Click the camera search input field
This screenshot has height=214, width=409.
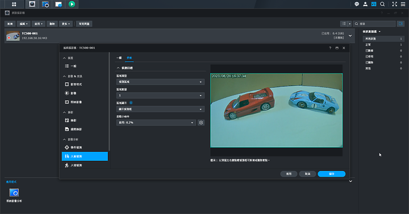(x=374, y=24)
